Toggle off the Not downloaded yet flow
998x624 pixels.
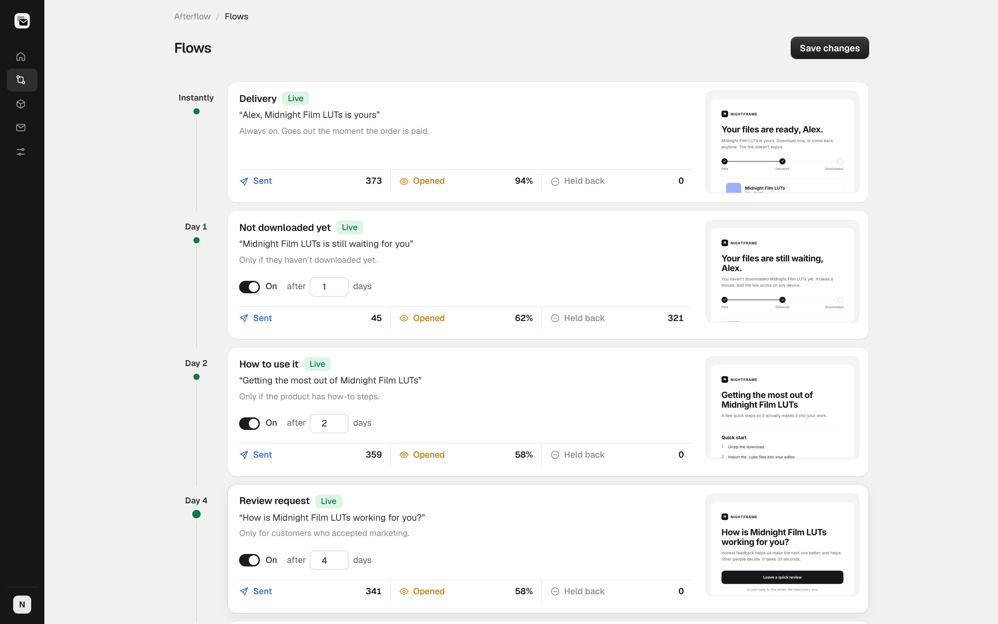point(249,287)
